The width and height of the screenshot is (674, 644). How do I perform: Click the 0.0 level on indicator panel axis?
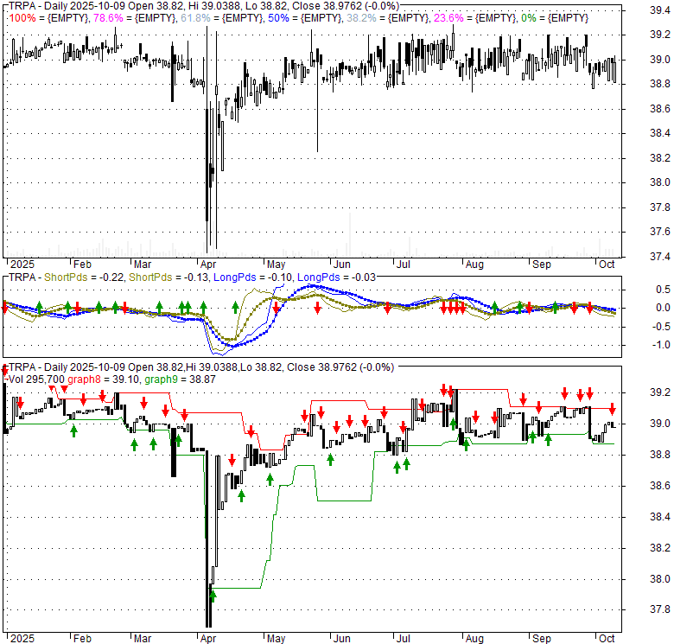coord(663,308)
